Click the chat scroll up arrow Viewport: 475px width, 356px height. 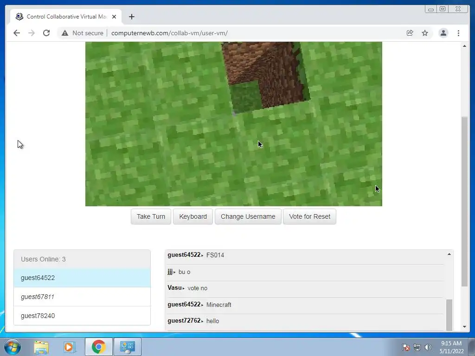[449, 254]
